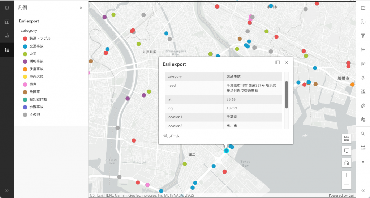The width and height of the screenshot is (370, 198).
Task: Collapse the left dark toolbar
Action: tap(7, 190)
